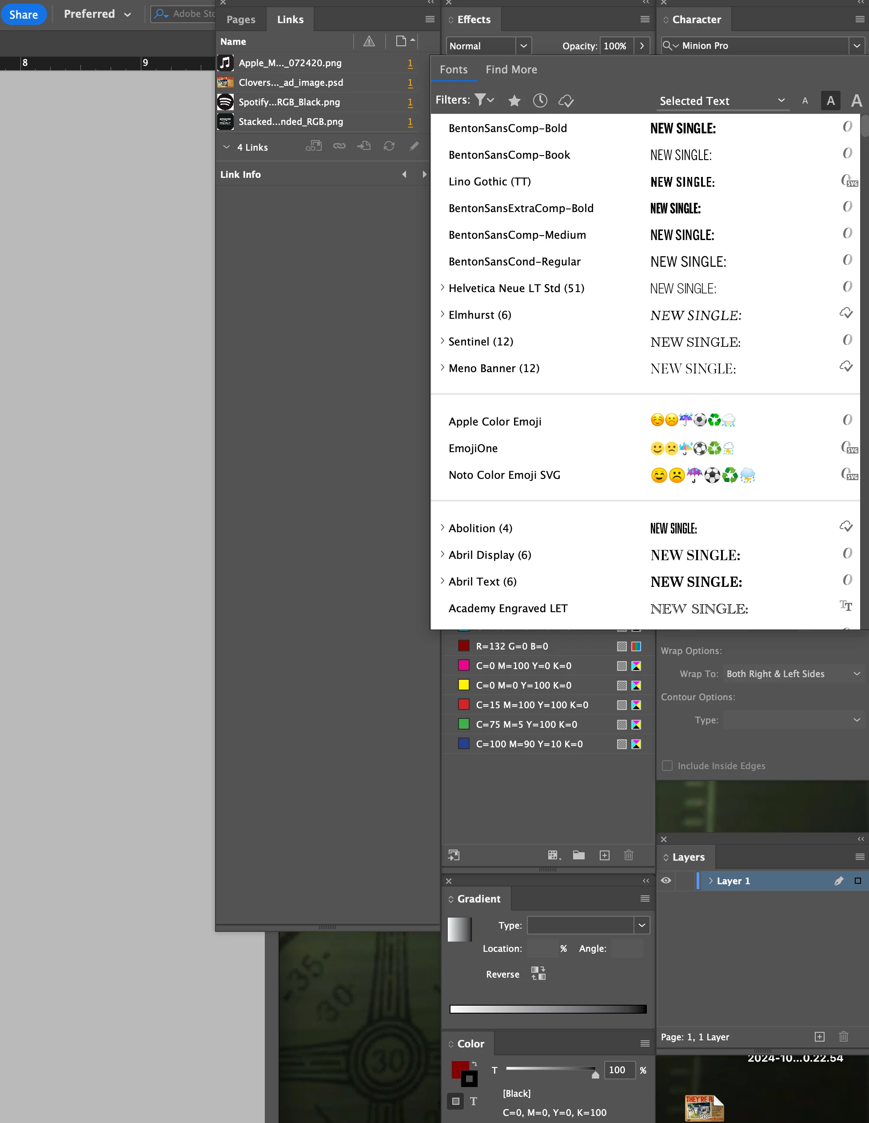Delete the selected layer with the trash icon

pos(843,1037)
